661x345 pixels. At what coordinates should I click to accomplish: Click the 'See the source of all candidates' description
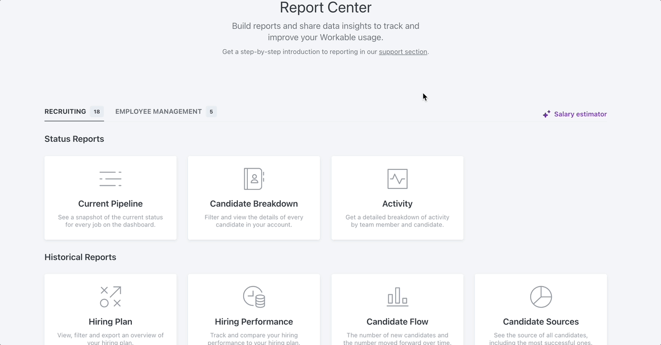tap(541, 339)
